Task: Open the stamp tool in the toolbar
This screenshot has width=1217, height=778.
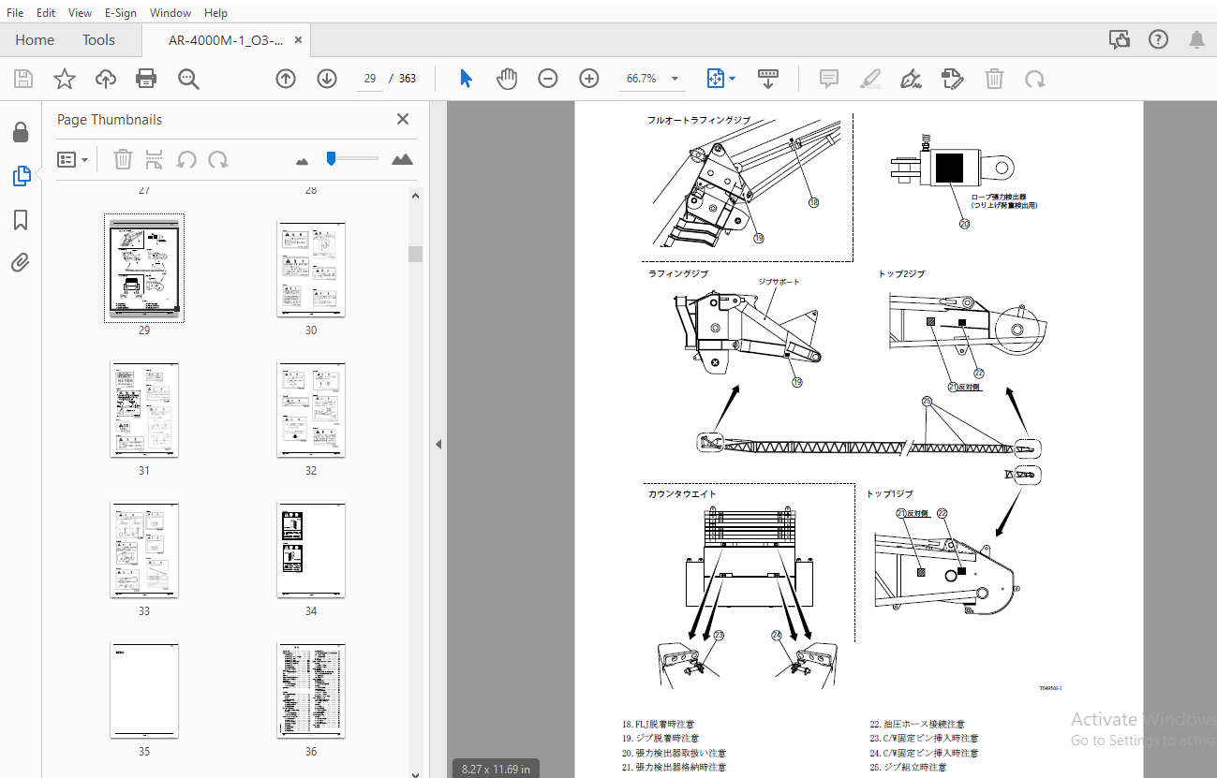Action: tap(952, 79)
